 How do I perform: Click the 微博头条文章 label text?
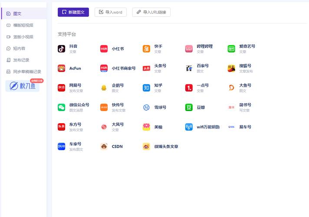click(166, 146)
